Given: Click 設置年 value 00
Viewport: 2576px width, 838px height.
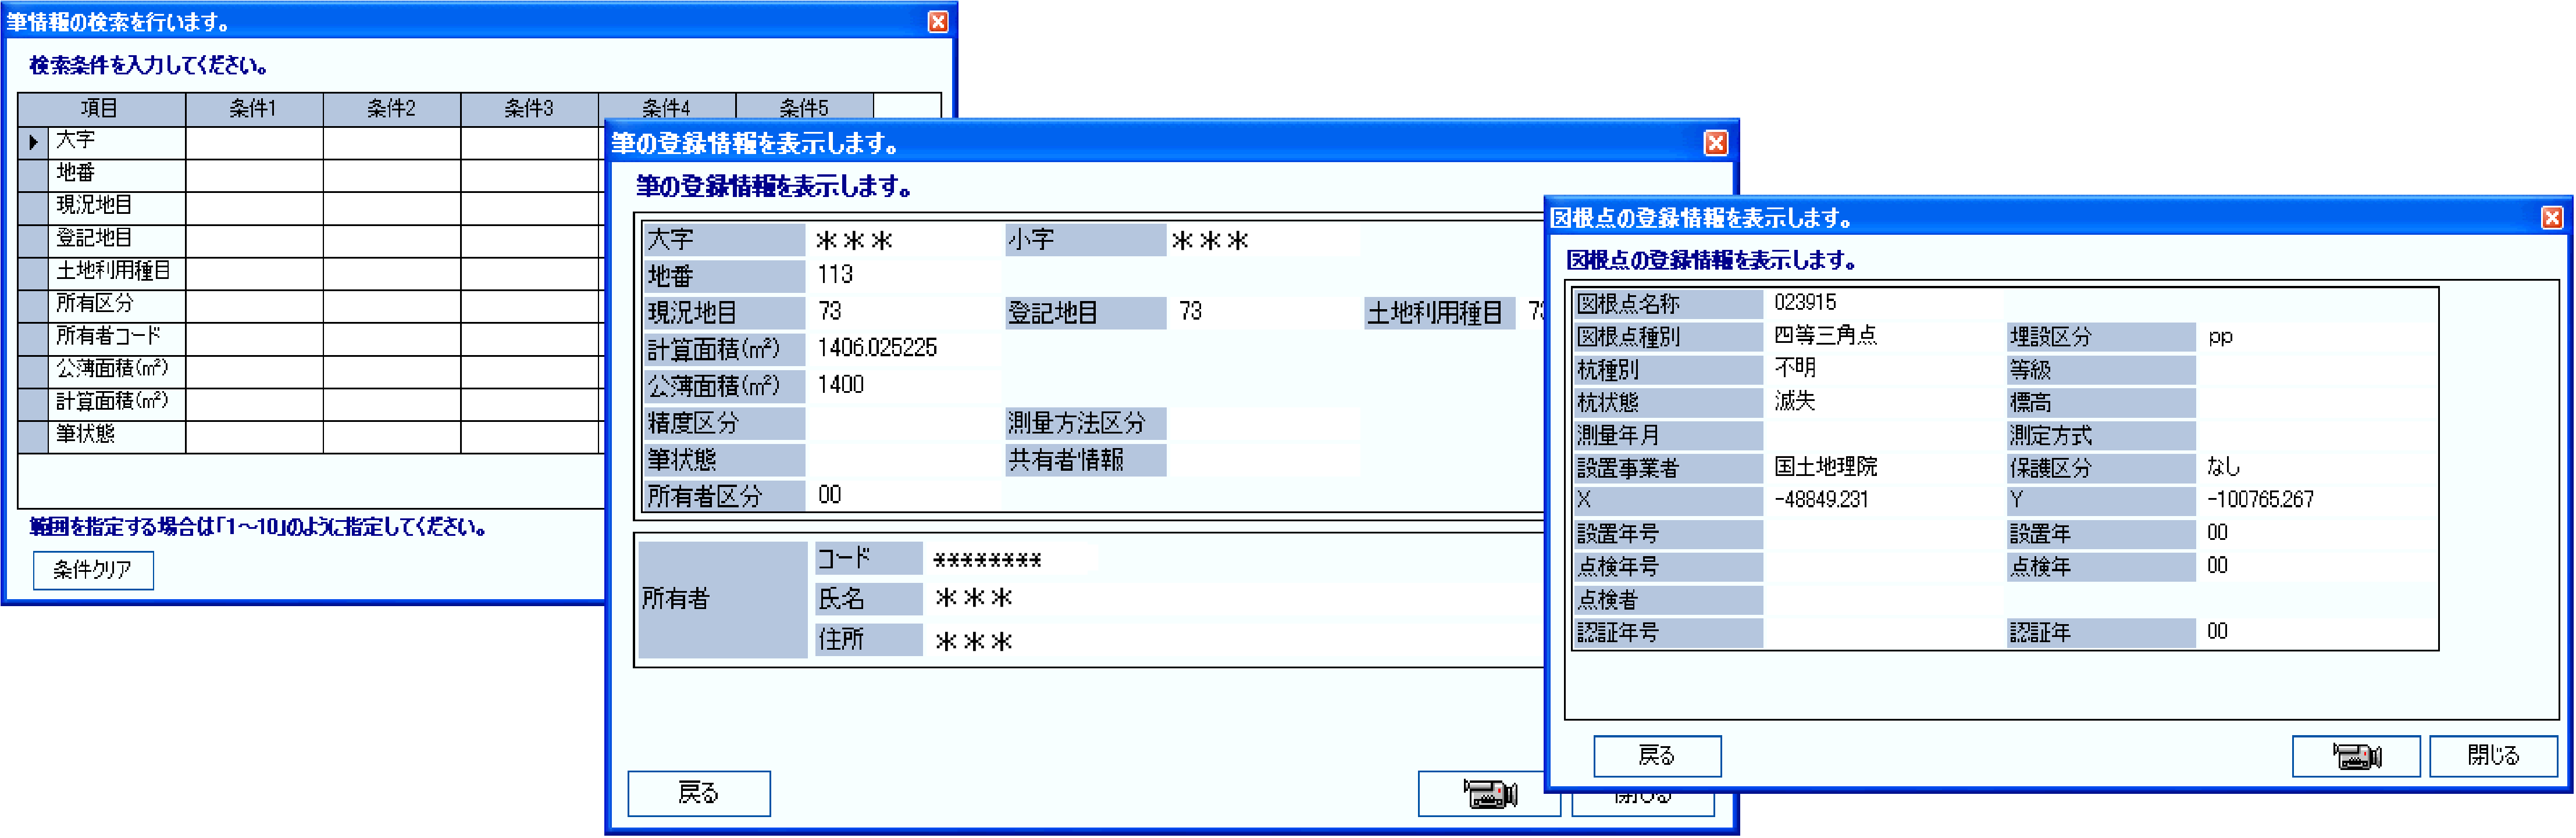Looking at the screenshot, I should point(2217,533).
